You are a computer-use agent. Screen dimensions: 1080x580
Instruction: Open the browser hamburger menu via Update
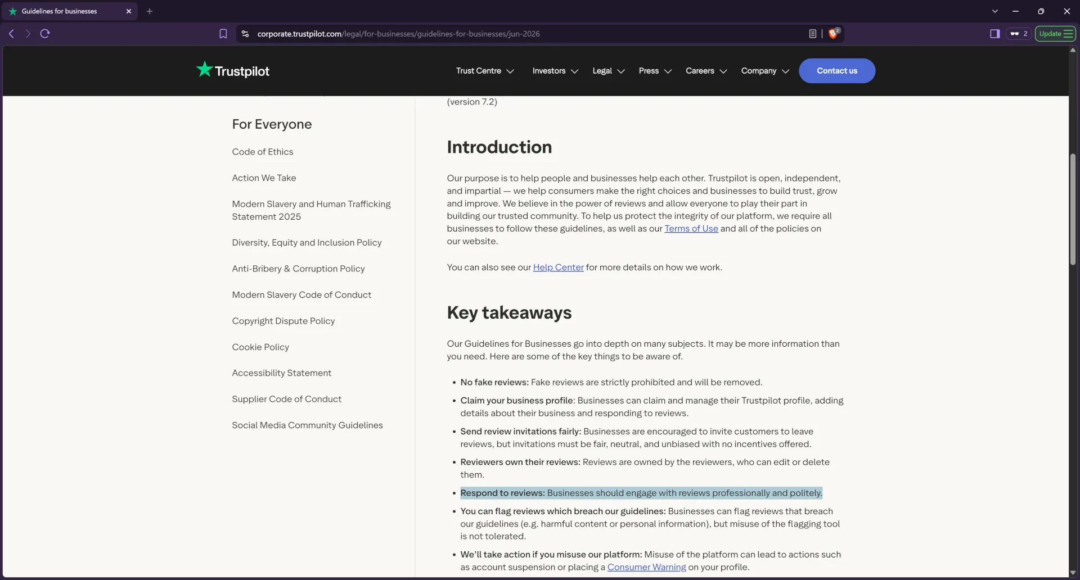click(x=1056, y=34)
